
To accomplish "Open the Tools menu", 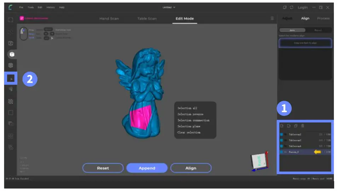I will (30, 7).
